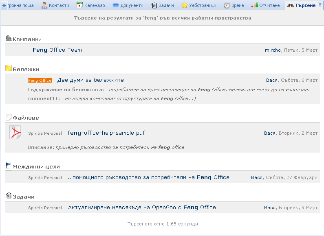The image size is (324, 236).
Task: Open feng-office-help-sample.pdf file link
Action: click(106, 133)
